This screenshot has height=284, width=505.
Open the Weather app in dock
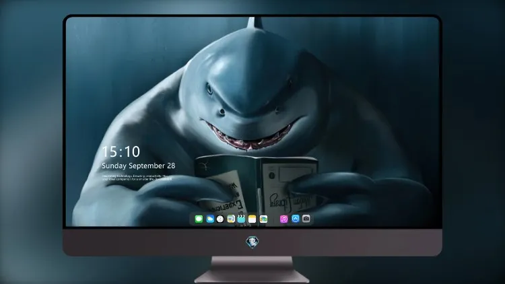tap(209, 219)
